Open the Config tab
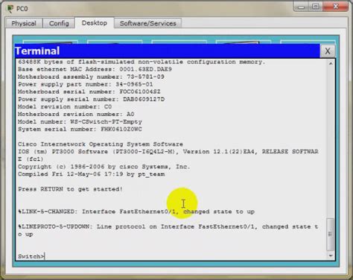The height and width of the screenshot is (280, 353). (x=59, y=23)
